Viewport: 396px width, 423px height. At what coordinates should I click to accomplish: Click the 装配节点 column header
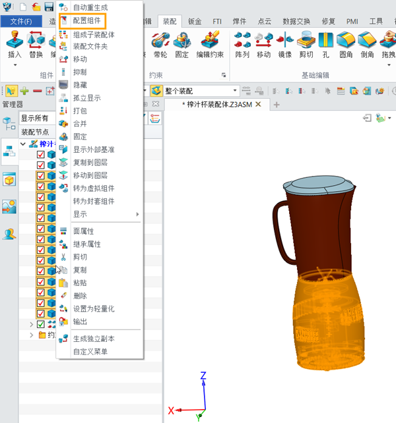[35, 132]
